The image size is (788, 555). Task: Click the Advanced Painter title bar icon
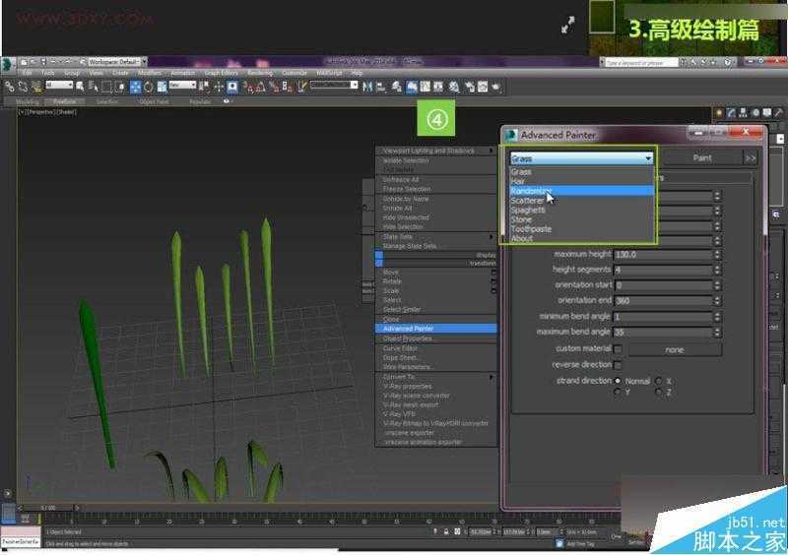(511, 135)
